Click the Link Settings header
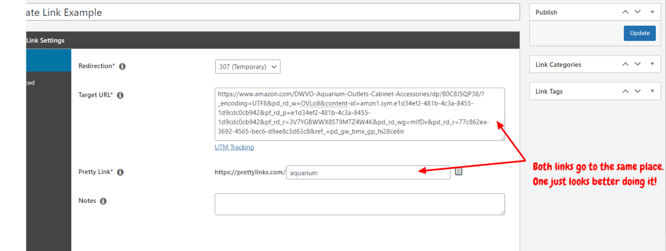The height and width of the screenshot is (251, 666). coord(273,40)
